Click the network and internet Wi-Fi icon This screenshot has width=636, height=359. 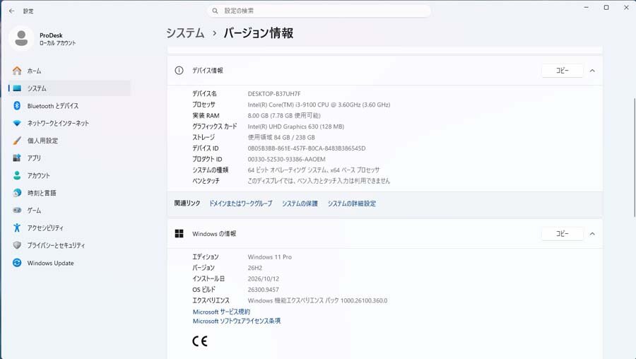point(17,123)
